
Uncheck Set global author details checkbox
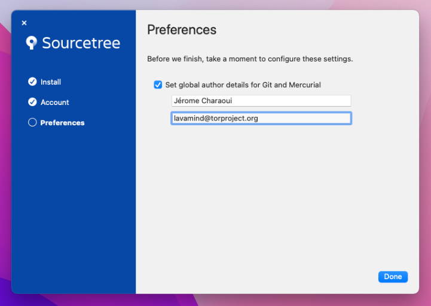(x=158, y=85)
